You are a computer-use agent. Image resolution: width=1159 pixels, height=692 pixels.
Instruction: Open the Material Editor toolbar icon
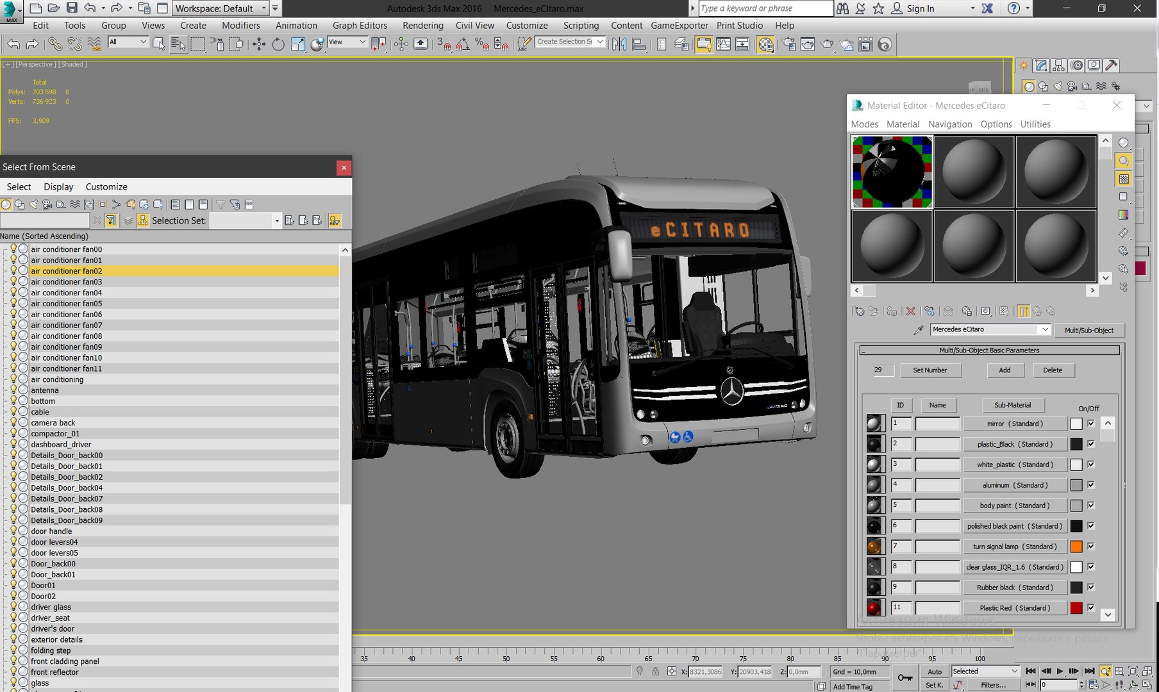765,44
